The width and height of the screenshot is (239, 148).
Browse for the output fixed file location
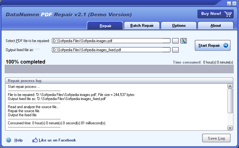[175, 50]
